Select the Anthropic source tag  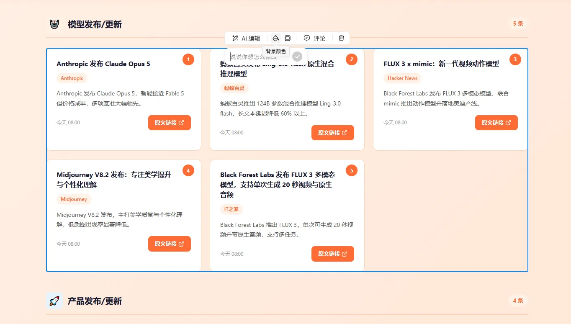[72, 78]
